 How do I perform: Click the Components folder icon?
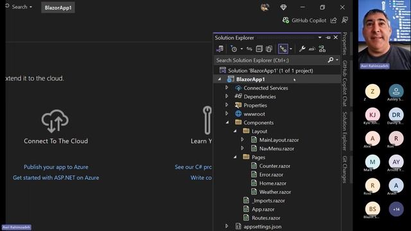(x=238, y=122)
